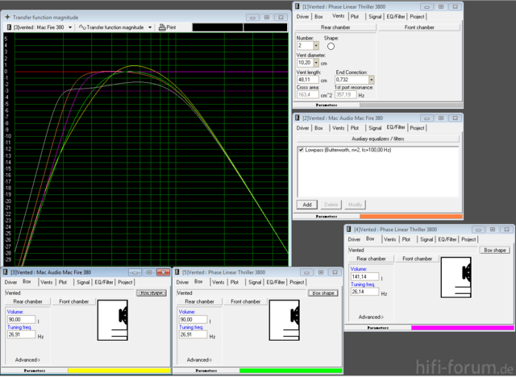Click the title bar icon of window [1]Vented Phase Linear

click(298, 6)
